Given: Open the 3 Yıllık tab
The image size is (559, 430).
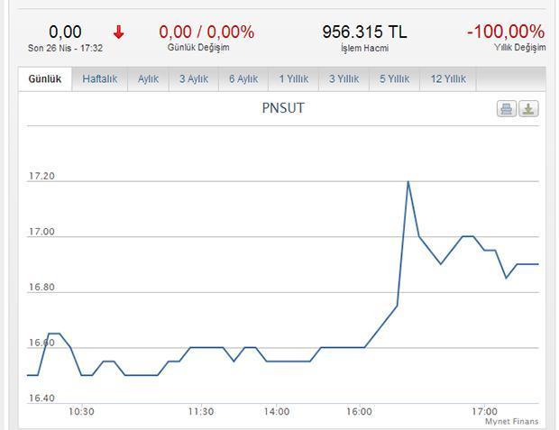Looking at the screenshot, I should [344, 78].
